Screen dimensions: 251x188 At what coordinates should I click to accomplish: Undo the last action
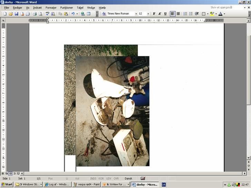[73, 14]
